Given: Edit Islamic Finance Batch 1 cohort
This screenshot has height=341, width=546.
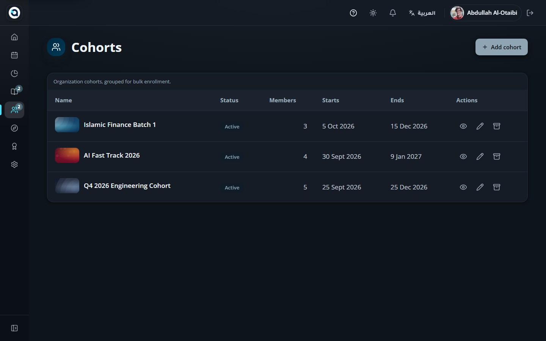Looking at the screenshot, I should click(480, 126).
